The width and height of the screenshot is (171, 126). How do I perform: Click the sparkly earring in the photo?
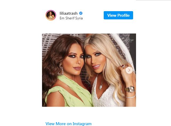pyautogui.click(x=61, y=69)
